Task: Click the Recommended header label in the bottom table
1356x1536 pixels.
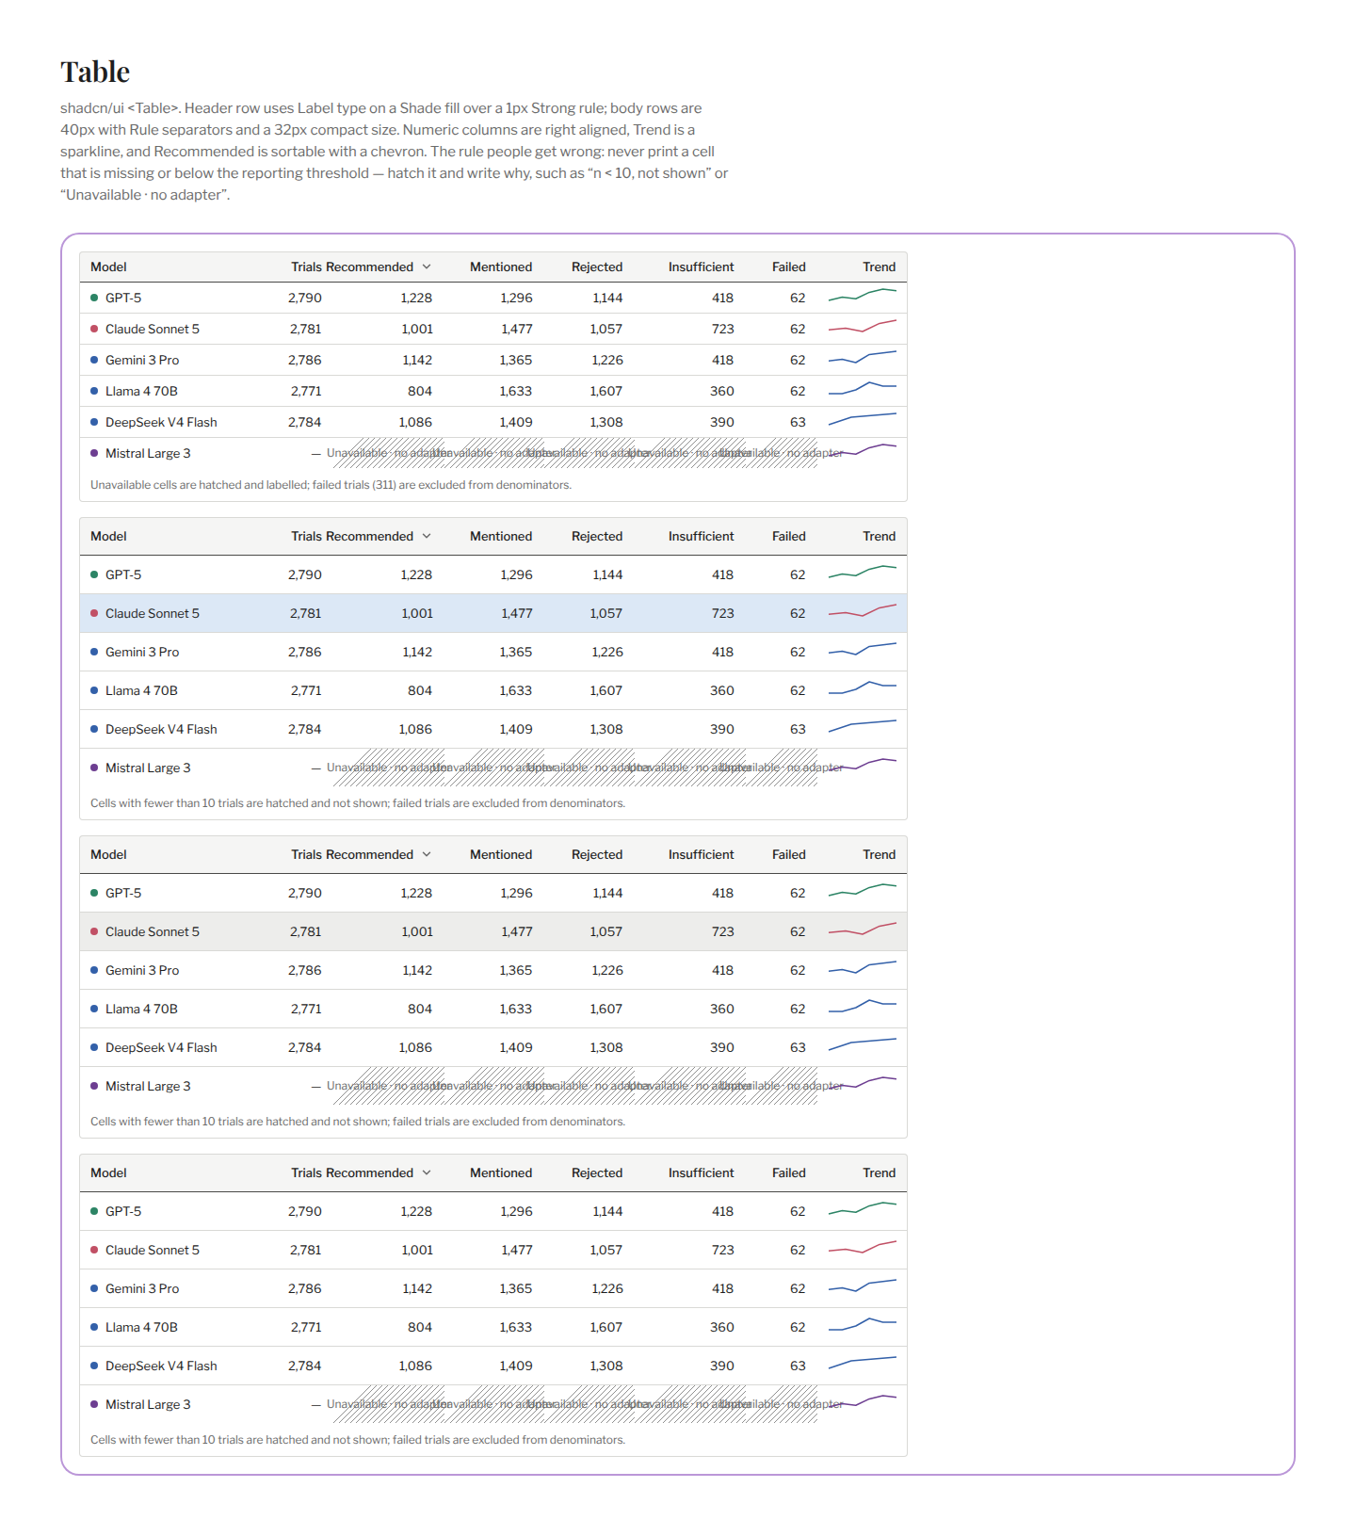Action: click(x=369, y=1173)
